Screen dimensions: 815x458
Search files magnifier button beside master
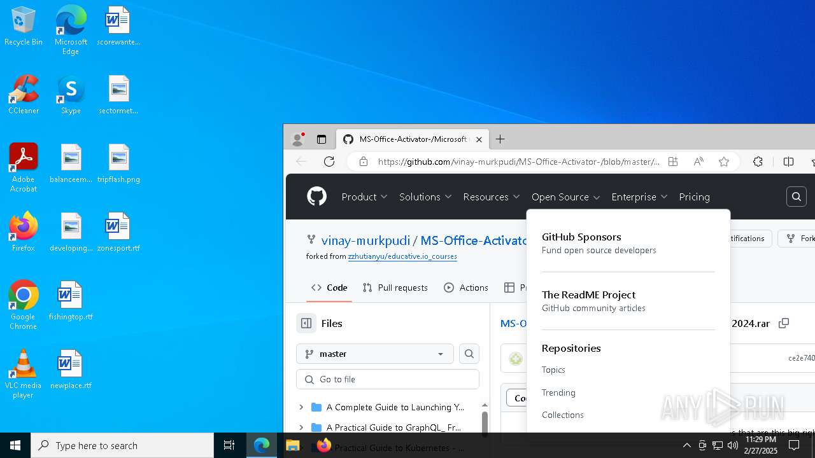(469, 354)
